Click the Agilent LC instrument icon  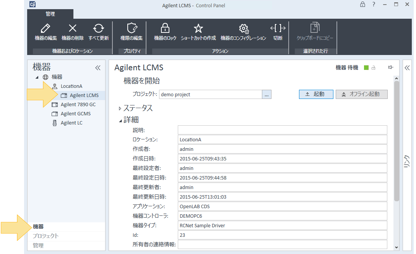[x=55, y=123]
